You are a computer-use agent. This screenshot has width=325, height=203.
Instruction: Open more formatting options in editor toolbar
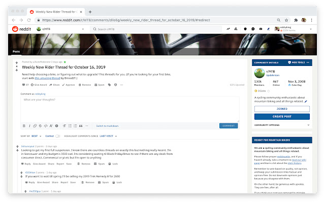(x=87, y=126)
